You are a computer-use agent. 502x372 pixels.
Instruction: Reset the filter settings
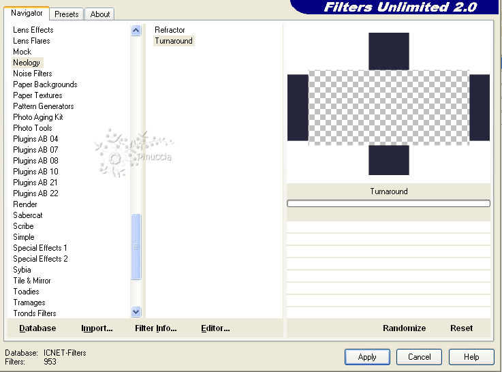(461, 328)
